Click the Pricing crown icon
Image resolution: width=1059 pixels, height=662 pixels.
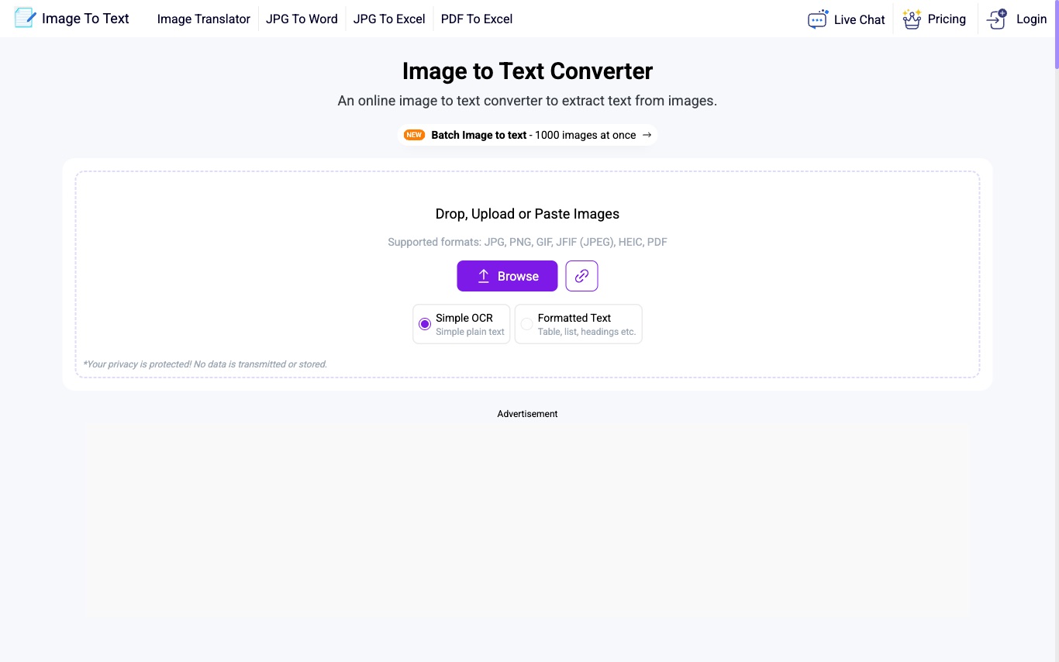[912, 19]
